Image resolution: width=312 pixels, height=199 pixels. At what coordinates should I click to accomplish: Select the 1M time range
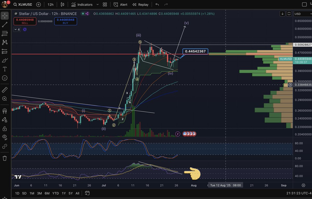point(32,193)
